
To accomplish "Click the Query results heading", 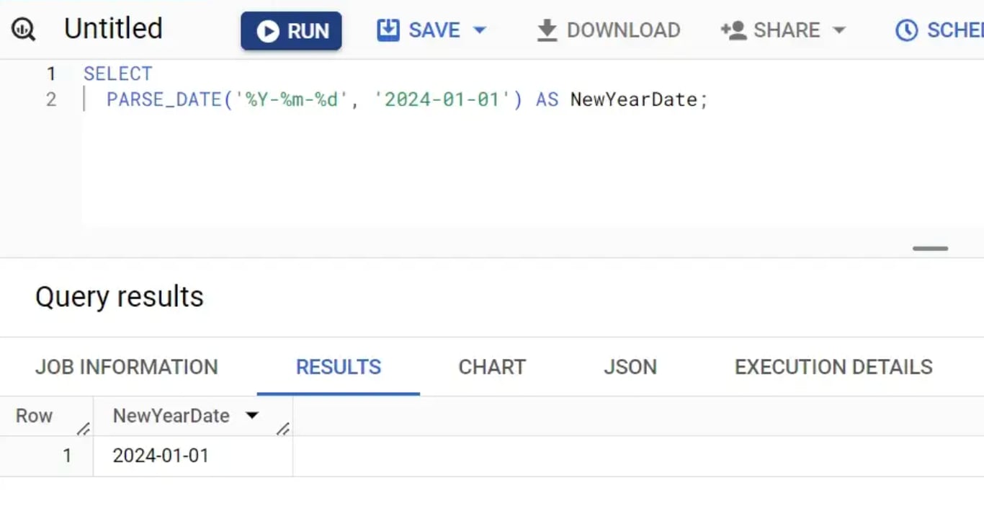I will [x=120, y=296].
